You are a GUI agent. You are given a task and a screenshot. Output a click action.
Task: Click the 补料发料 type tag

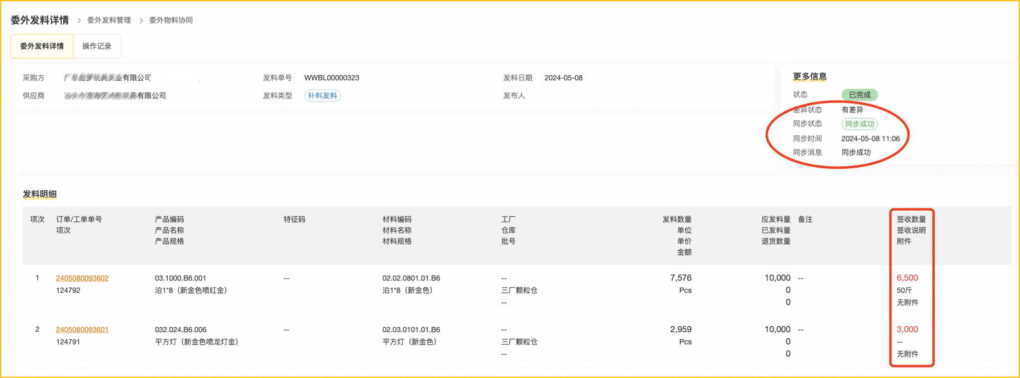[322, 96]
